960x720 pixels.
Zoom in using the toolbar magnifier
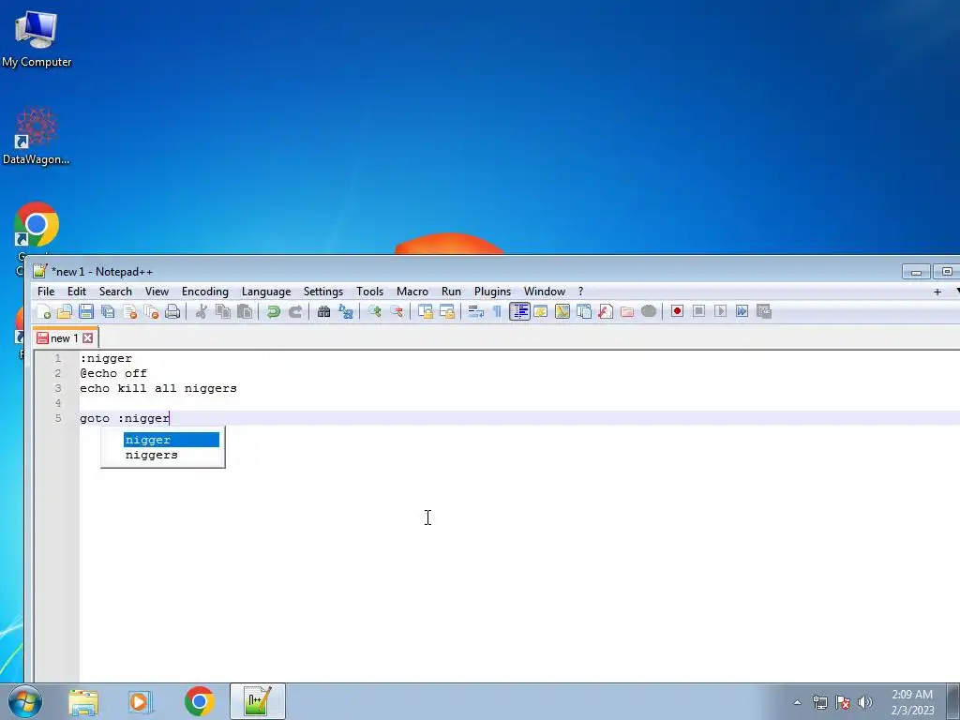375,311
